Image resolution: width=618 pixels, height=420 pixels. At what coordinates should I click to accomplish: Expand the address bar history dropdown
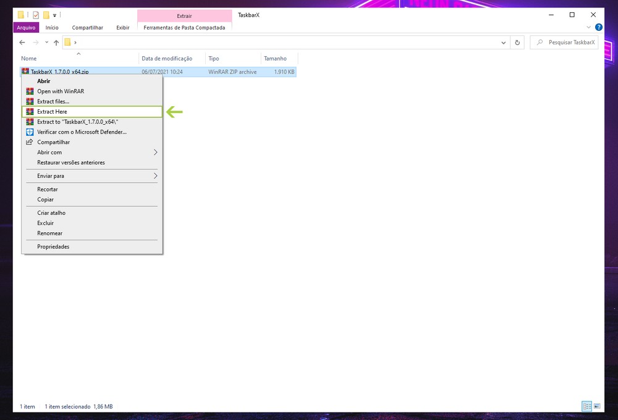click(x=504, y=43)
